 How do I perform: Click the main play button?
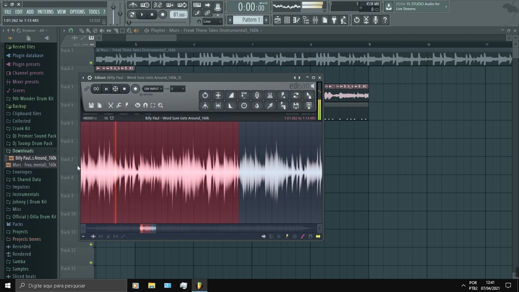(142, 15)
